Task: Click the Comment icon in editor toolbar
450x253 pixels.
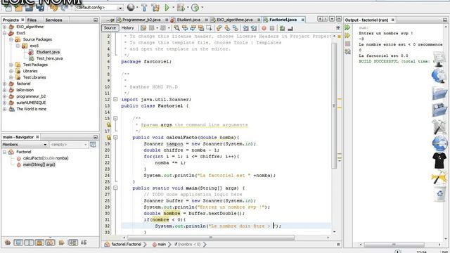Action: pos(283,28)
